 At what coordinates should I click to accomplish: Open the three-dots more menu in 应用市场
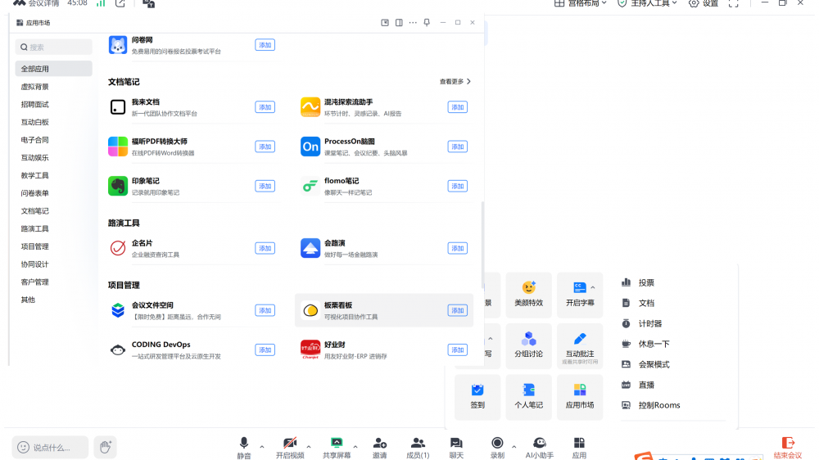click(x=413, y=22)
